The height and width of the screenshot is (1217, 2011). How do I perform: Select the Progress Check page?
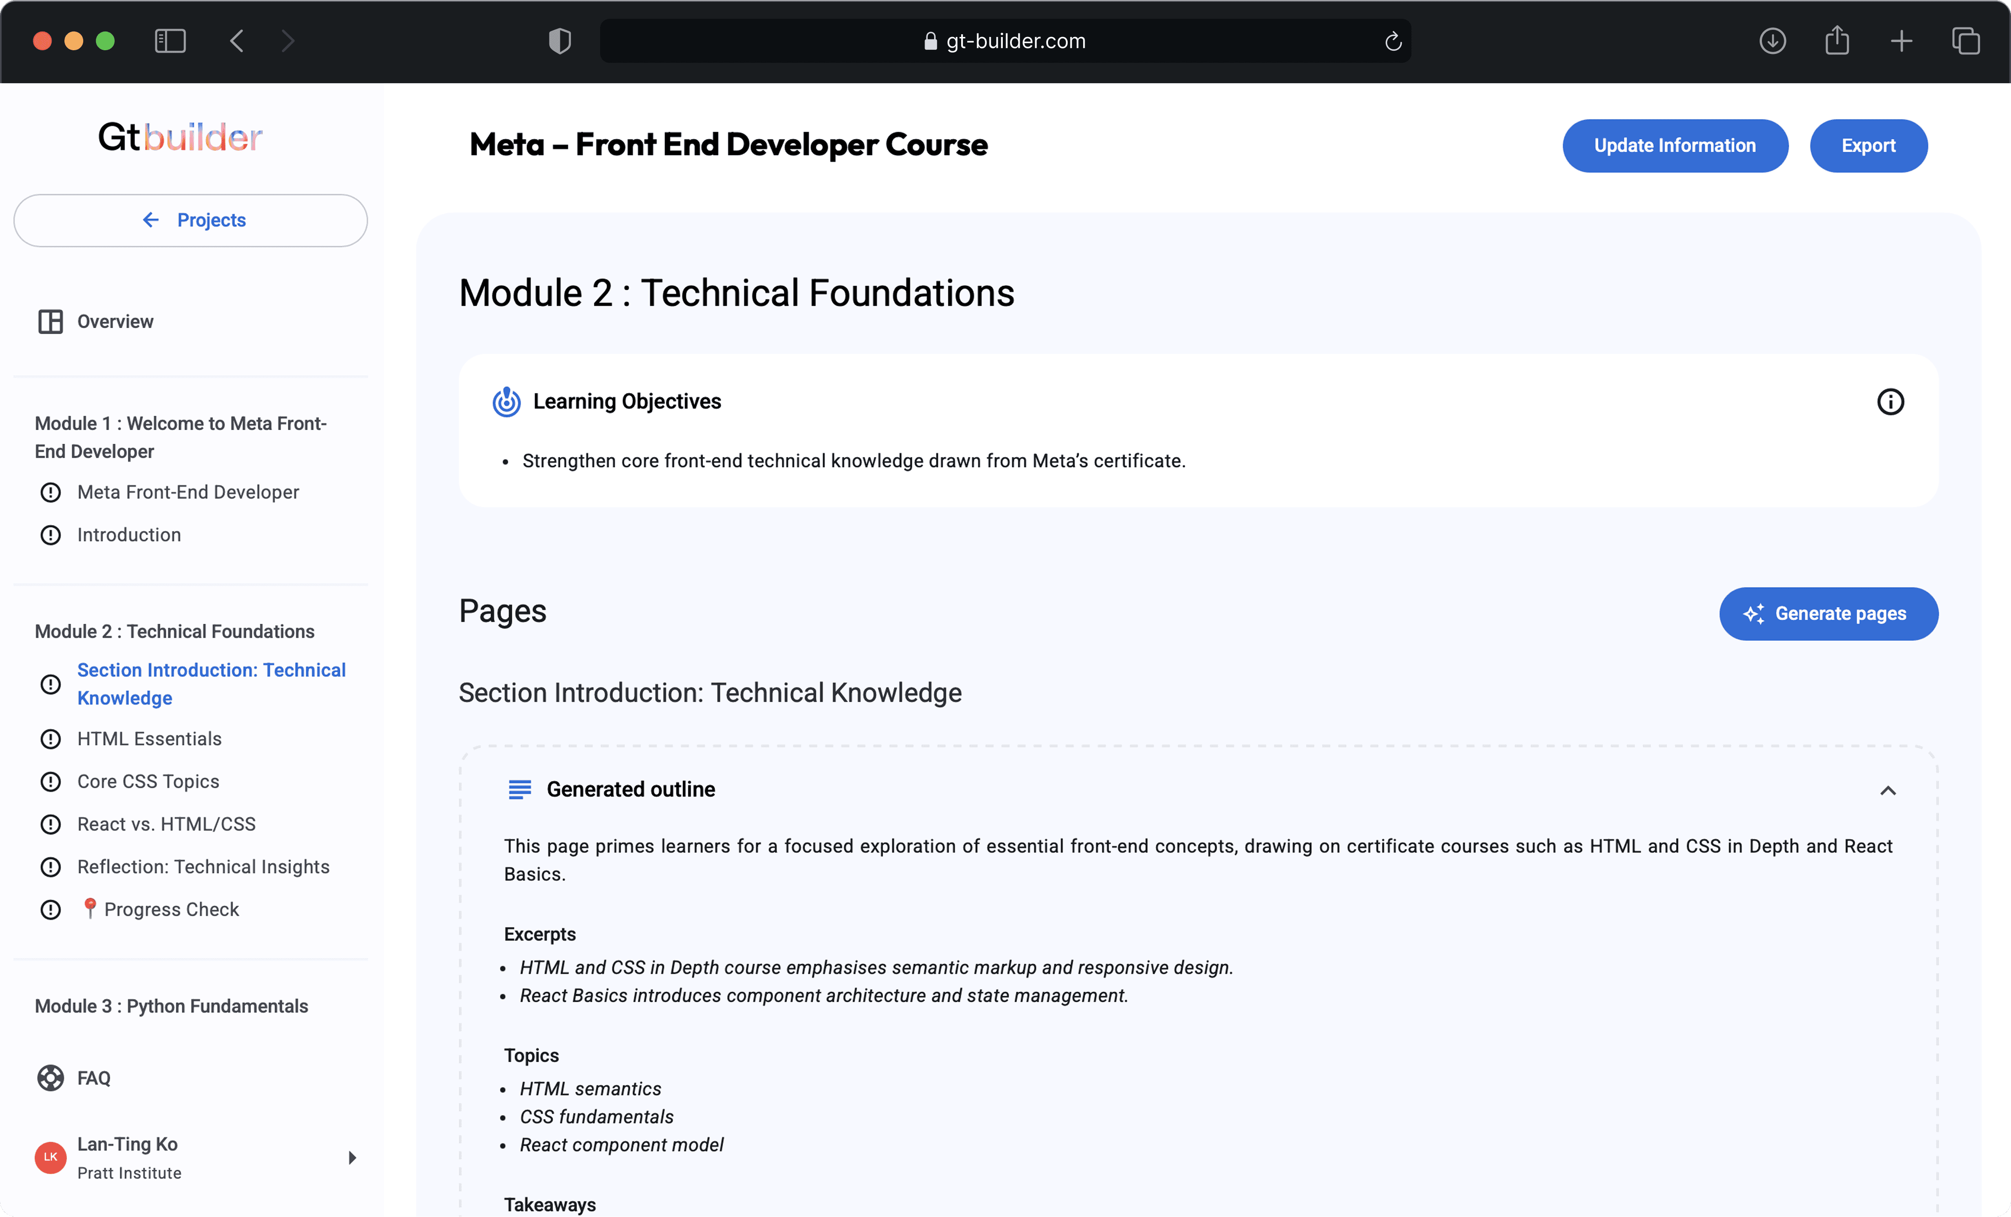coord(170,909)
